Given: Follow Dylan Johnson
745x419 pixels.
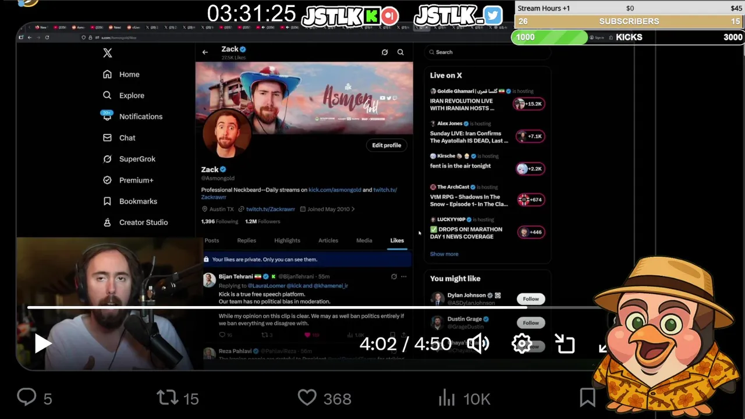Looking at the screenshot, I should 531,299.
